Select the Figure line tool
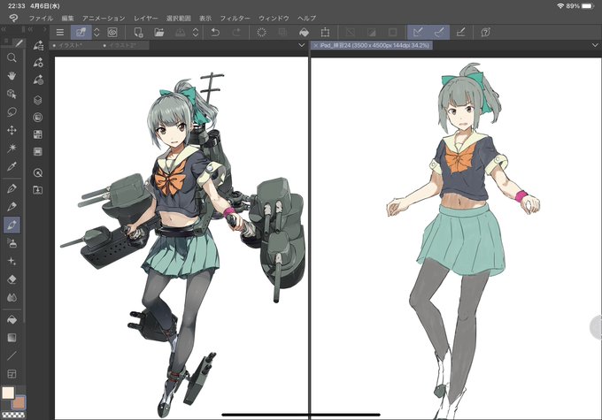This screenshot has width=602, height=420. pos(12,355)
